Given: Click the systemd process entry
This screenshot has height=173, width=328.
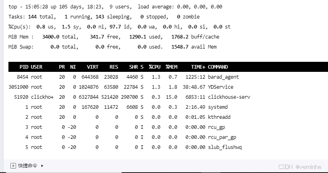Looking at the screenshot, I should [218, 107].
